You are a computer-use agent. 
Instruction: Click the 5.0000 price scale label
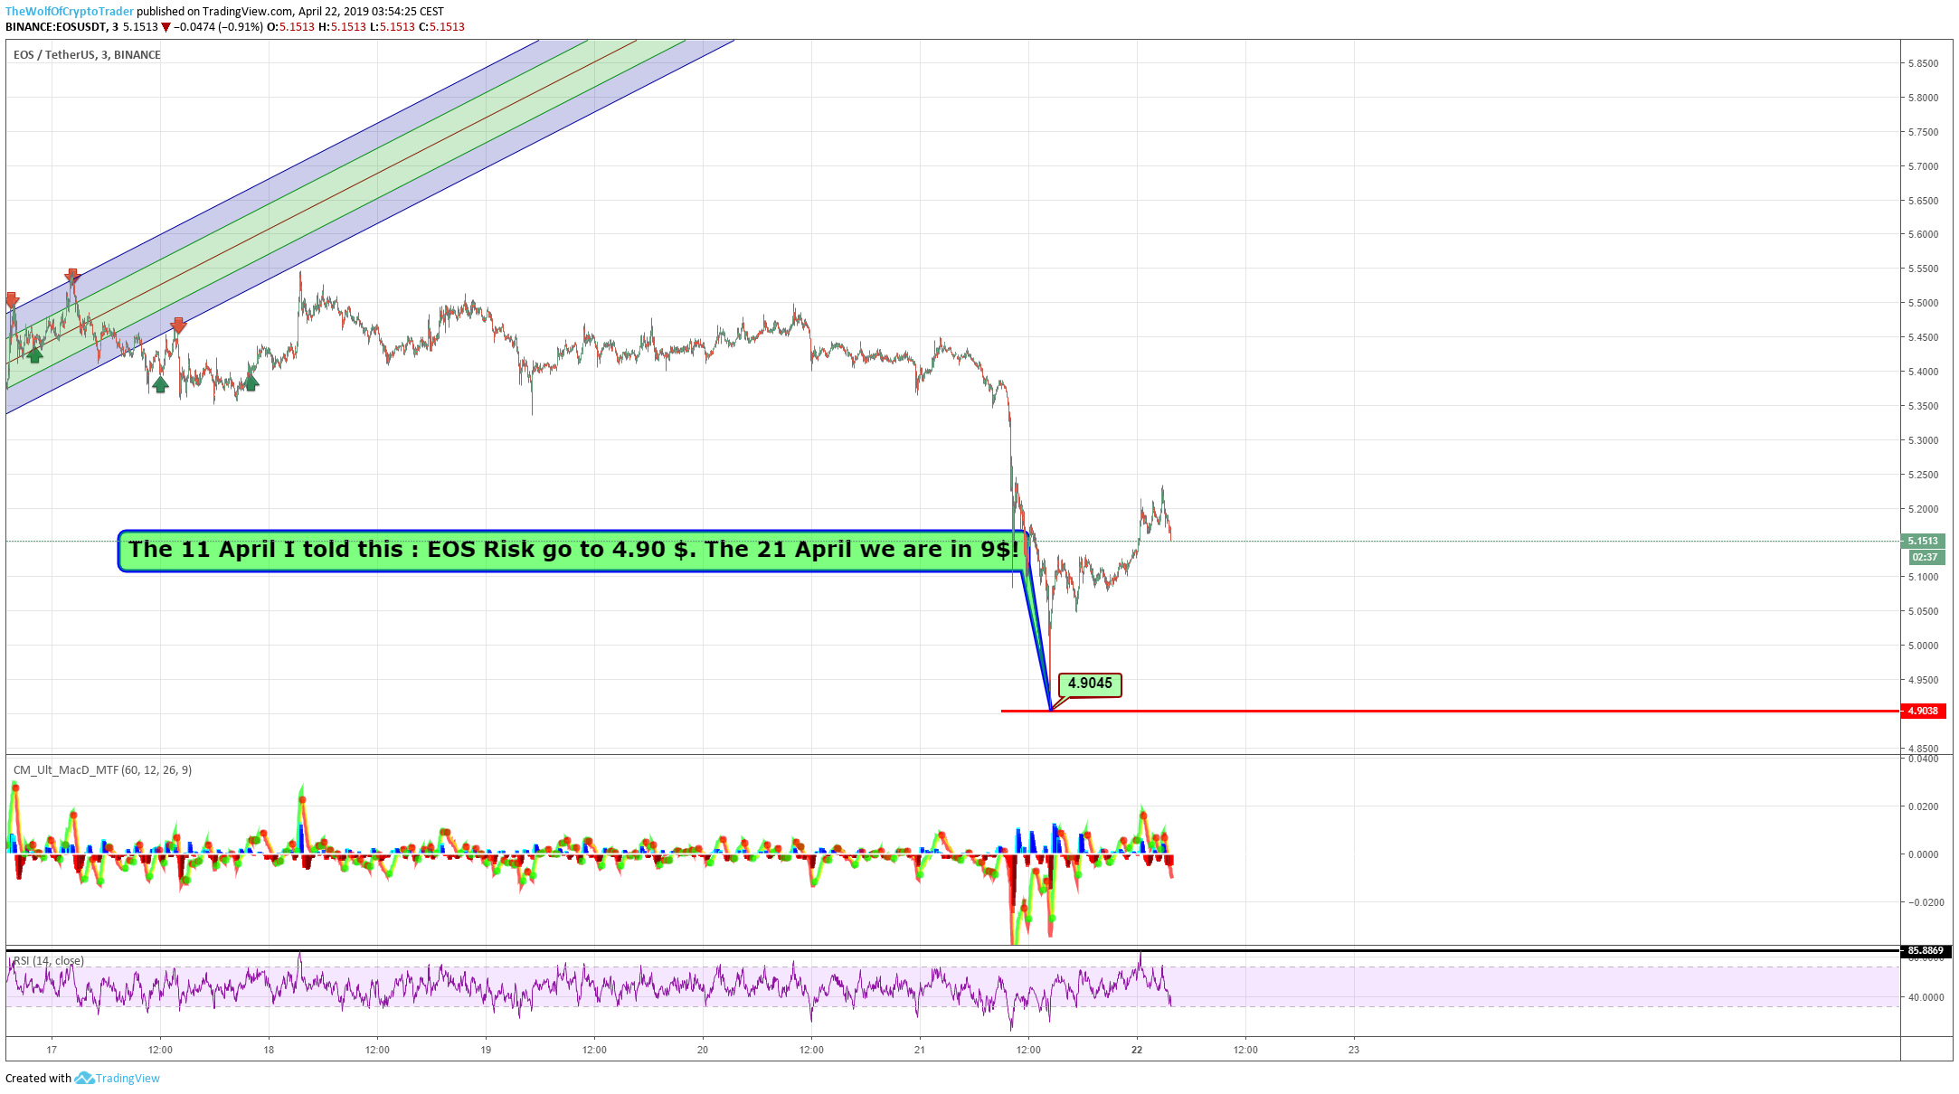[1923, 646]
